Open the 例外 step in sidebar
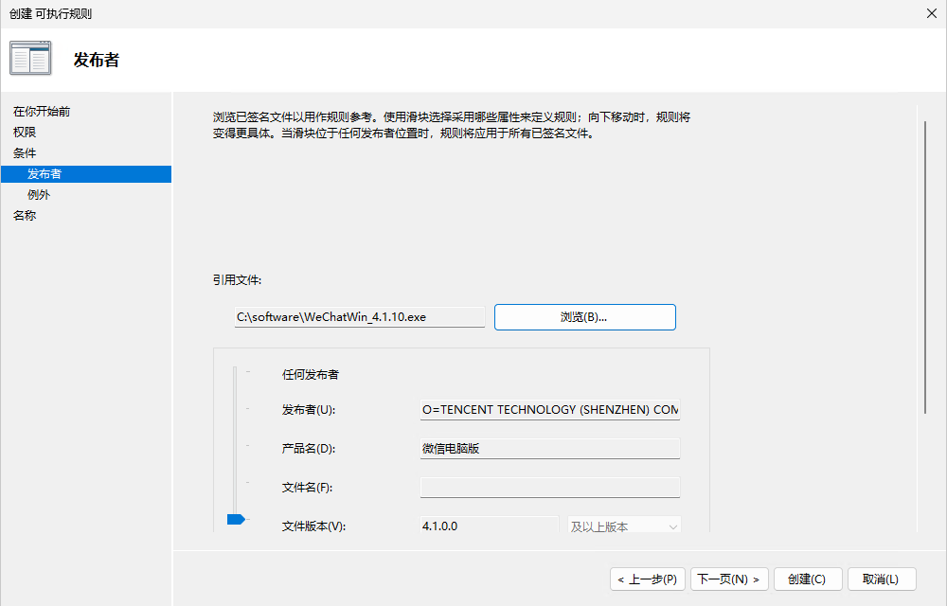This screenshot has width=947, height=606. pos(39,194)
